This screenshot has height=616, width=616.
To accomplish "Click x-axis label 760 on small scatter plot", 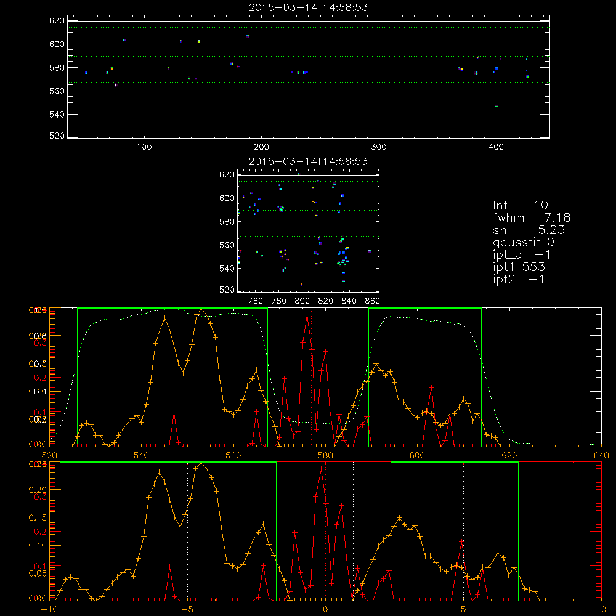I will (256, 301).
